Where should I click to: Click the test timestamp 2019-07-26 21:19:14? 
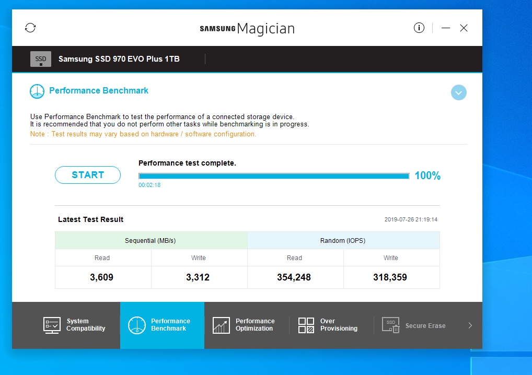(411, 219)
